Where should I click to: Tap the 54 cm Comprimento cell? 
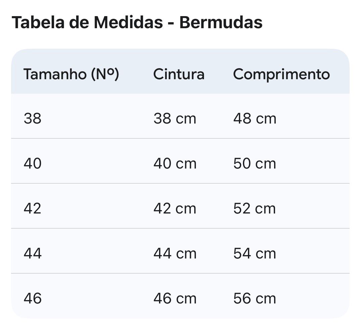coord(255,253)
